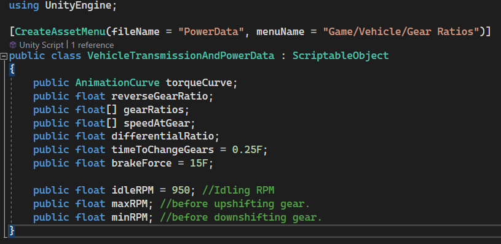The height and width of the screenshot is (244, 501).
Task: Click the '//before upshifting gear.' comment
Action: coord(235,204)
